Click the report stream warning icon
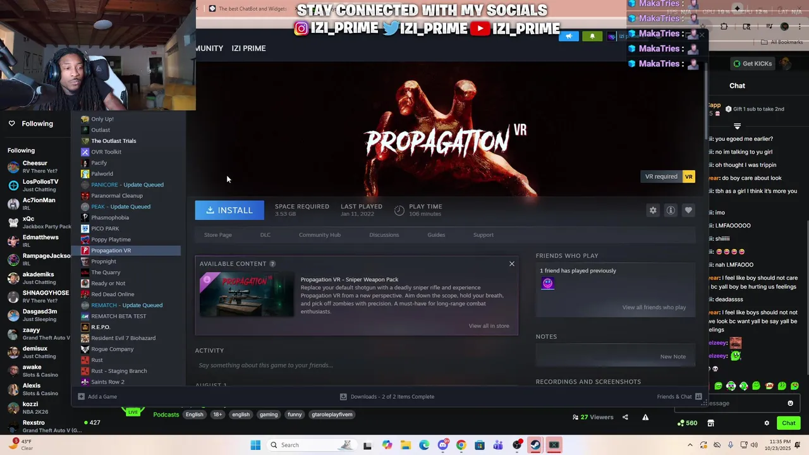The height and width of the screenshot is (455, 809). (x=645, y=417)
